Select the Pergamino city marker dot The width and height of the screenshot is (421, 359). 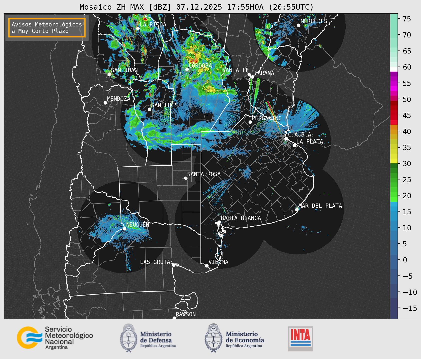(x=250, y=122)
